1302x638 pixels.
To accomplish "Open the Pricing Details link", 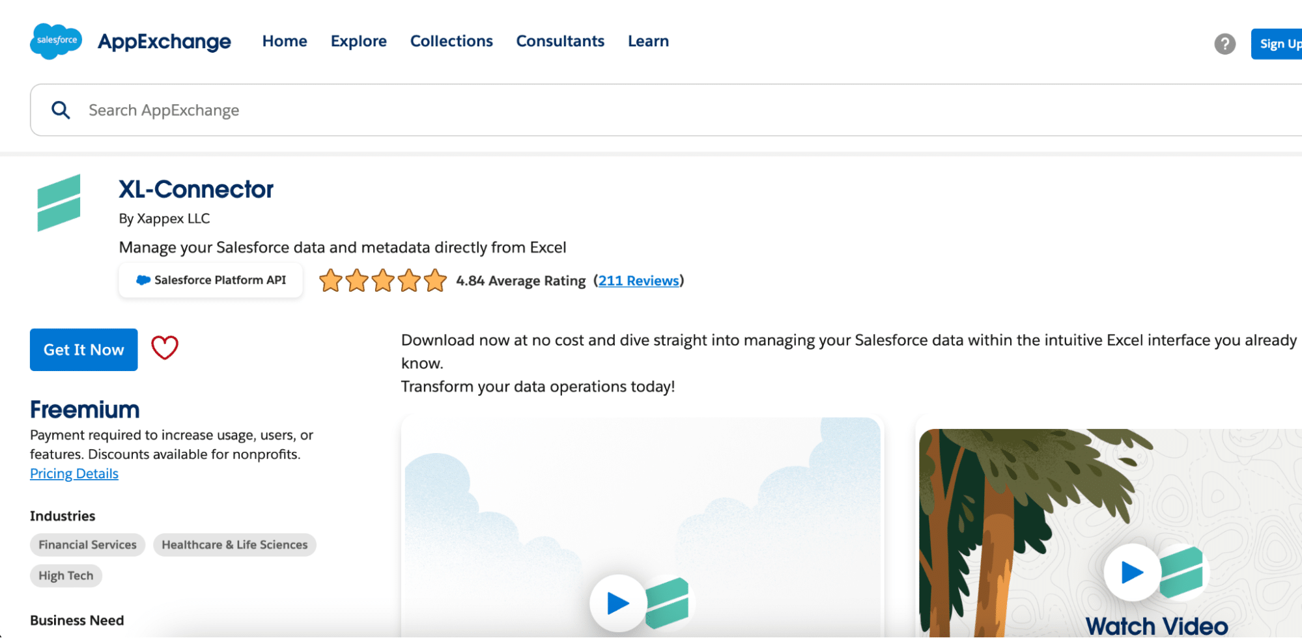I will coord(74,473).
